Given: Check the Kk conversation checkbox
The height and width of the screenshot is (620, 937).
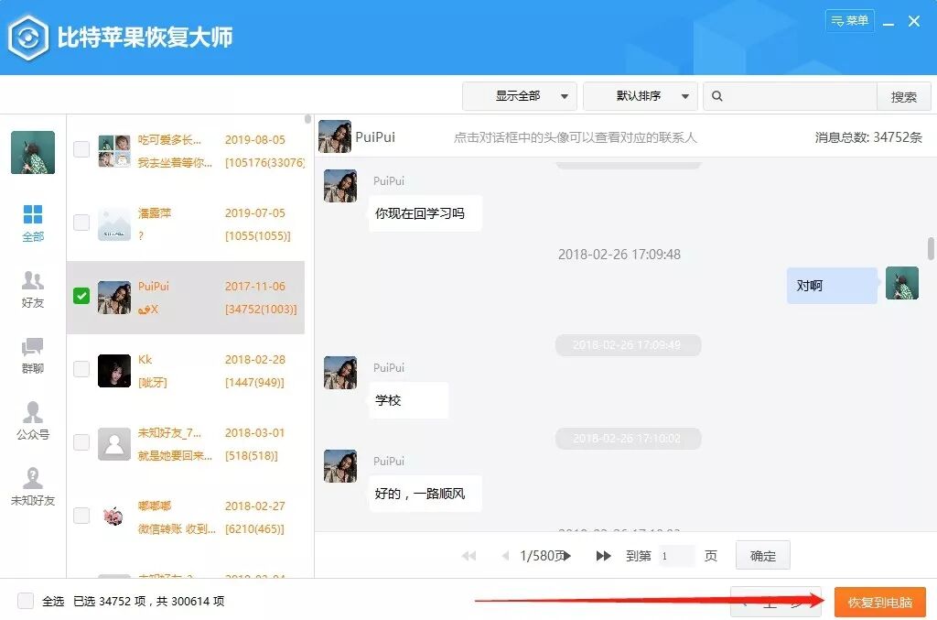Looking at the screenshot, I should click(x=81, y=369).
